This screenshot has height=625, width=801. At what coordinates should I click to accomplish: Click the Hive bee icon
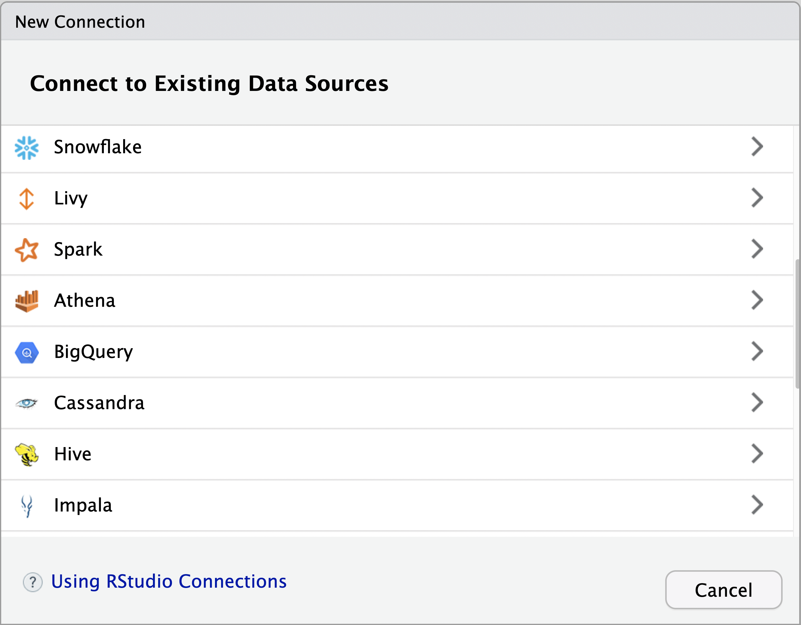[26, 455]
